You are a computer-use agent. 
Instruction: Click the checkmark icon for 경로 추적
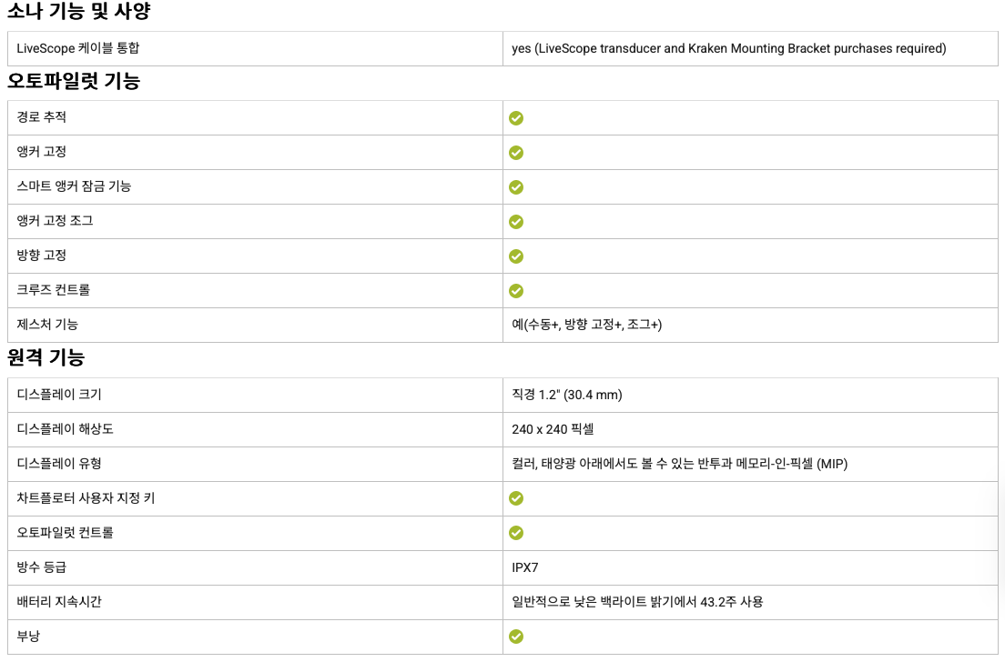point(516,118)
